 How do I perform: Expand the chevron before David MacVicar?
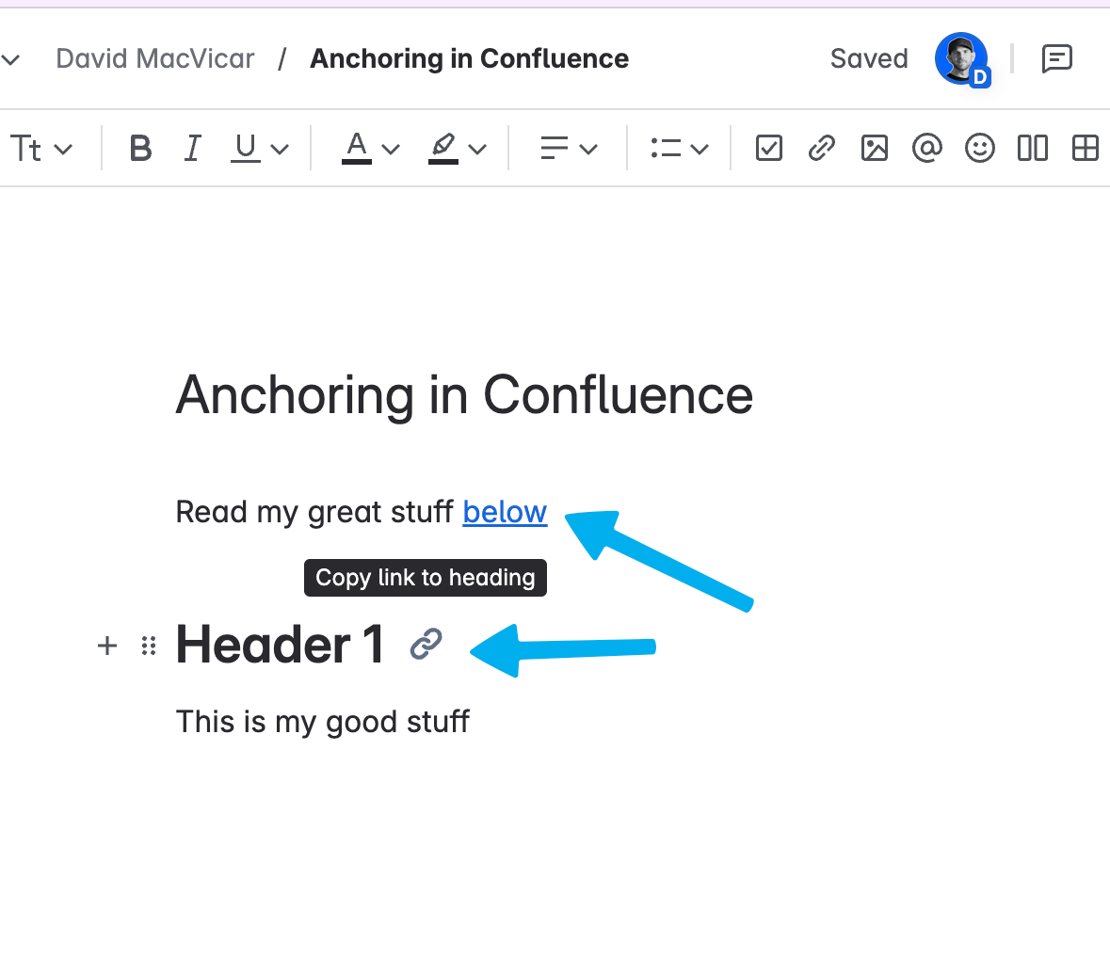[x=10, y=59]
